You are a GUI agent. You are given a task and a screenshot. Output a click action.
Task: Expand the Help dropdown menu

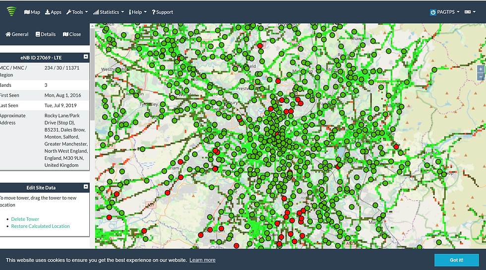(138, 12)
